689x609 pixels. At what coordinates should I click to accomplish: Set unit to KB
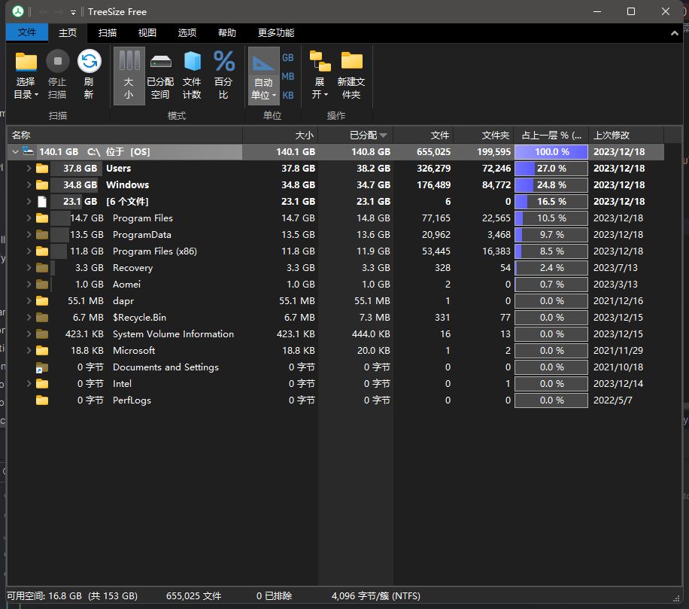pos(288,96)
